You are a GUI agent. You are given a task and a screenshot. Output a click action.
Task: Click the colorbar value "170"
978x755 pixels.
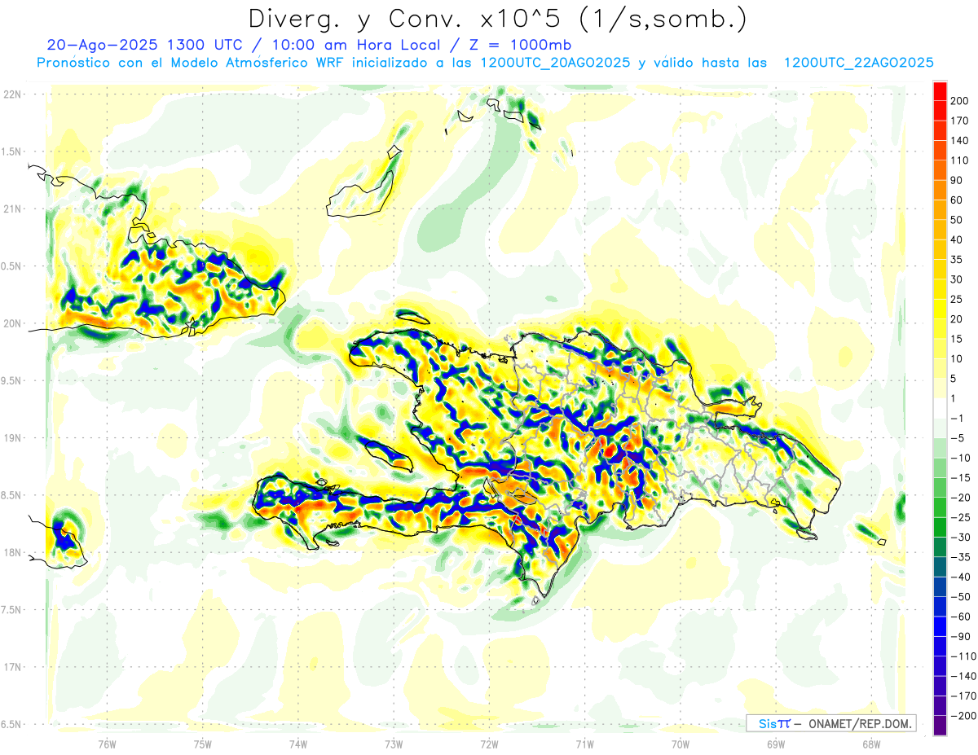click(959, 121)
